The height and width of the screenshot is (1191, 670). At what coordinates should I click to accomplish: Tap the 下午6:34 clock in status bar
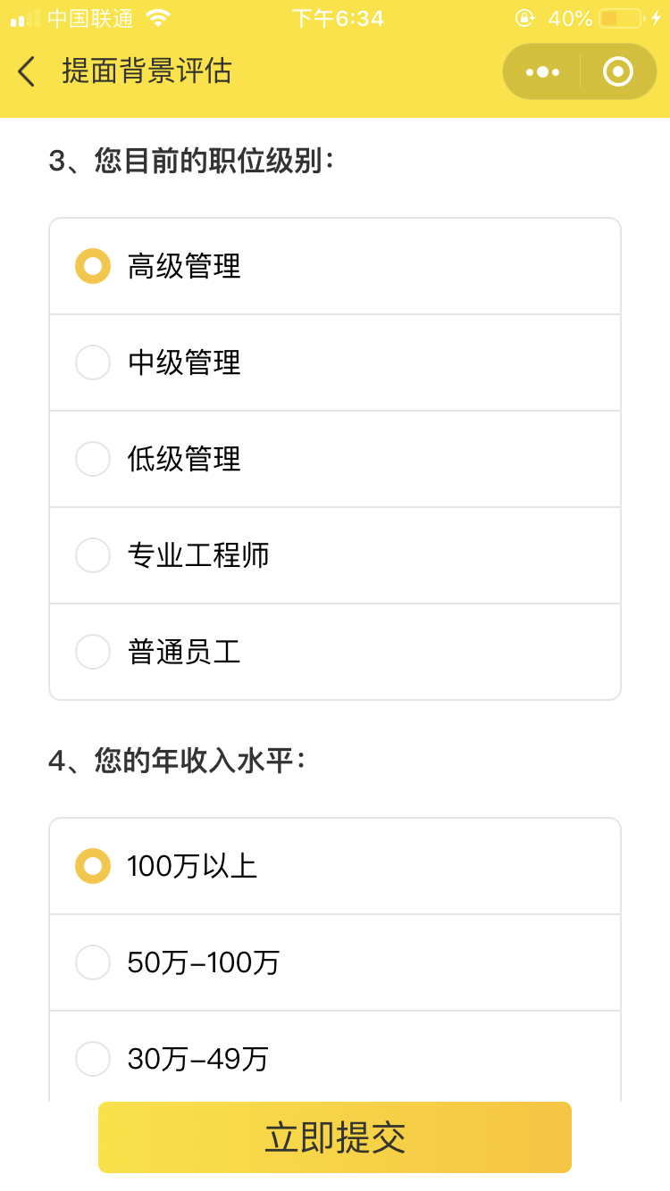tap(338, 18)
